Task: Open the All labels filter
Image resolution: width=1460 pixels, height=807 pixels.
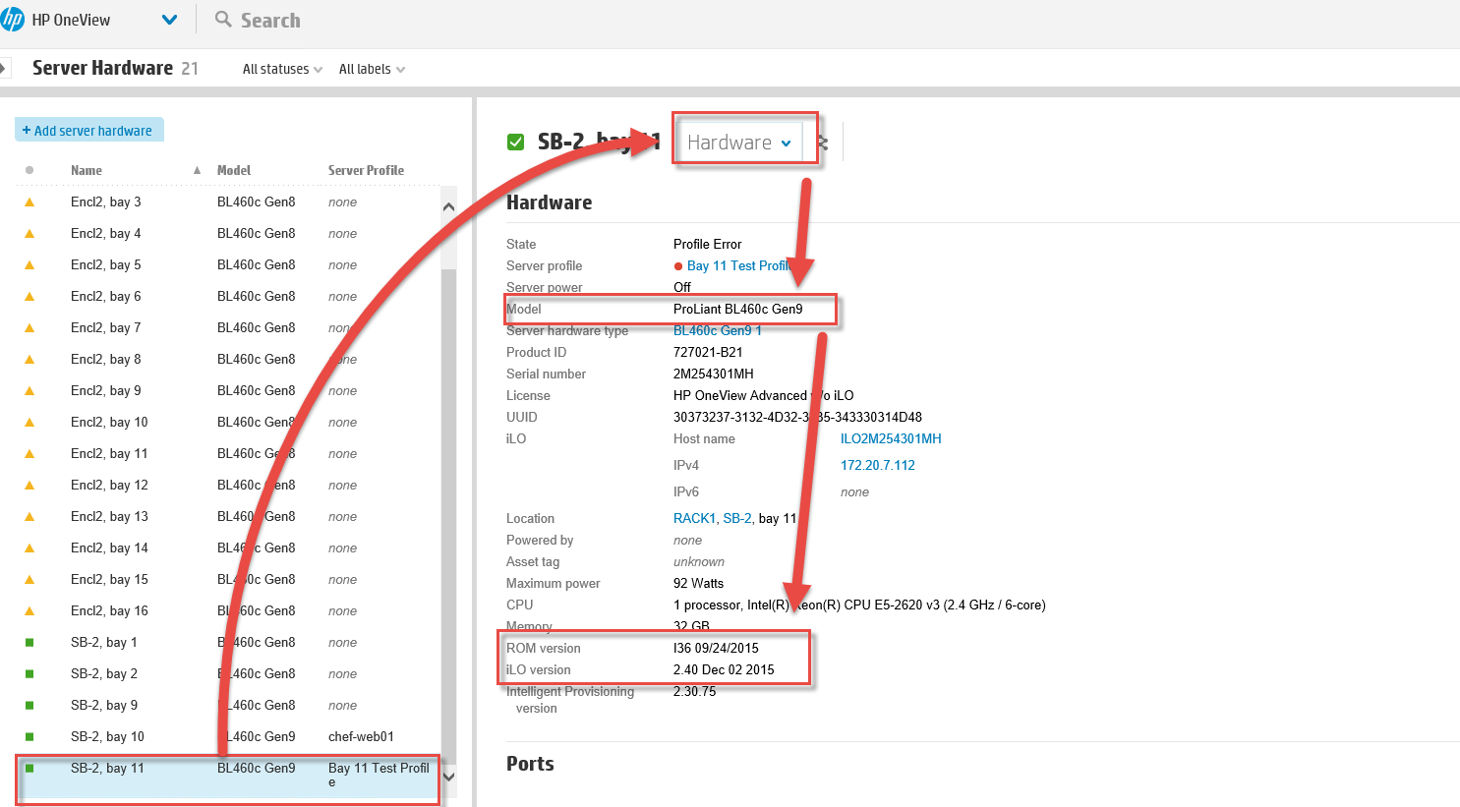Action: click(x=372, y=69)
